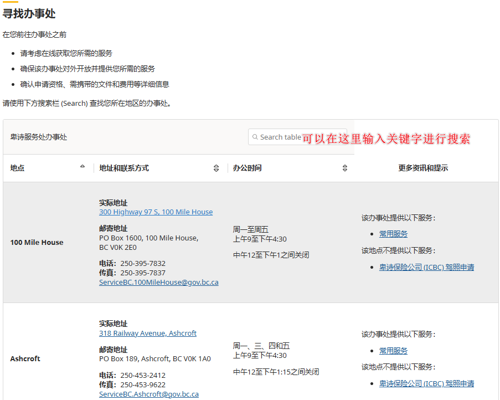Email ServiceBC.Ashcroft@gov.bc.ca
Viewport: 500px width, 400px height.
click(x=148, y=394)
